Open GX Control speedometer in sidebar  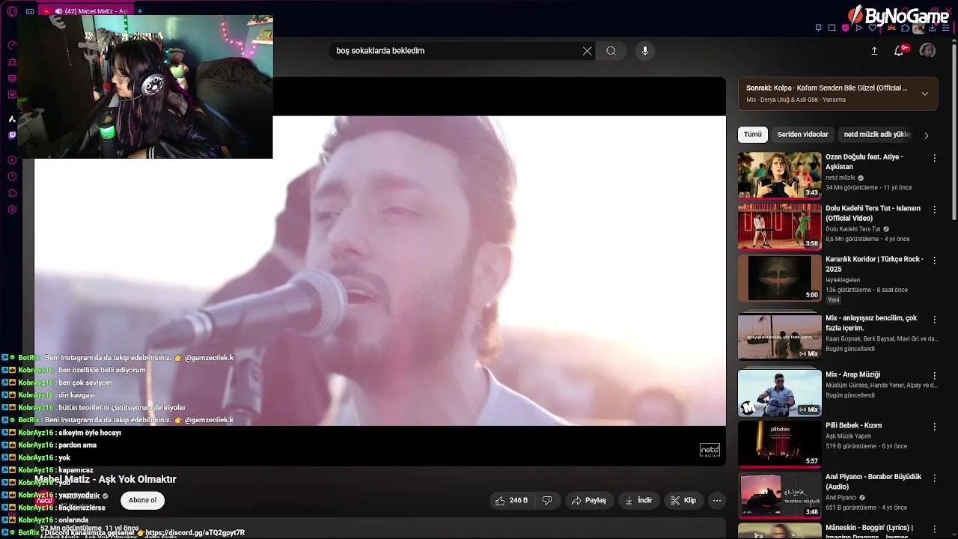point(12,46)
